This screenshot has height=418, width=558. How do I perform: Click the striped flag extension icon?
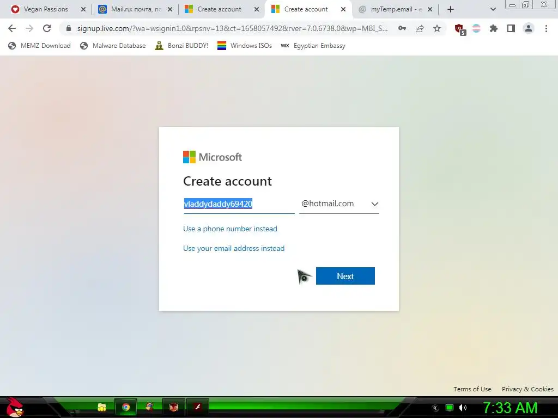[476, 28]
